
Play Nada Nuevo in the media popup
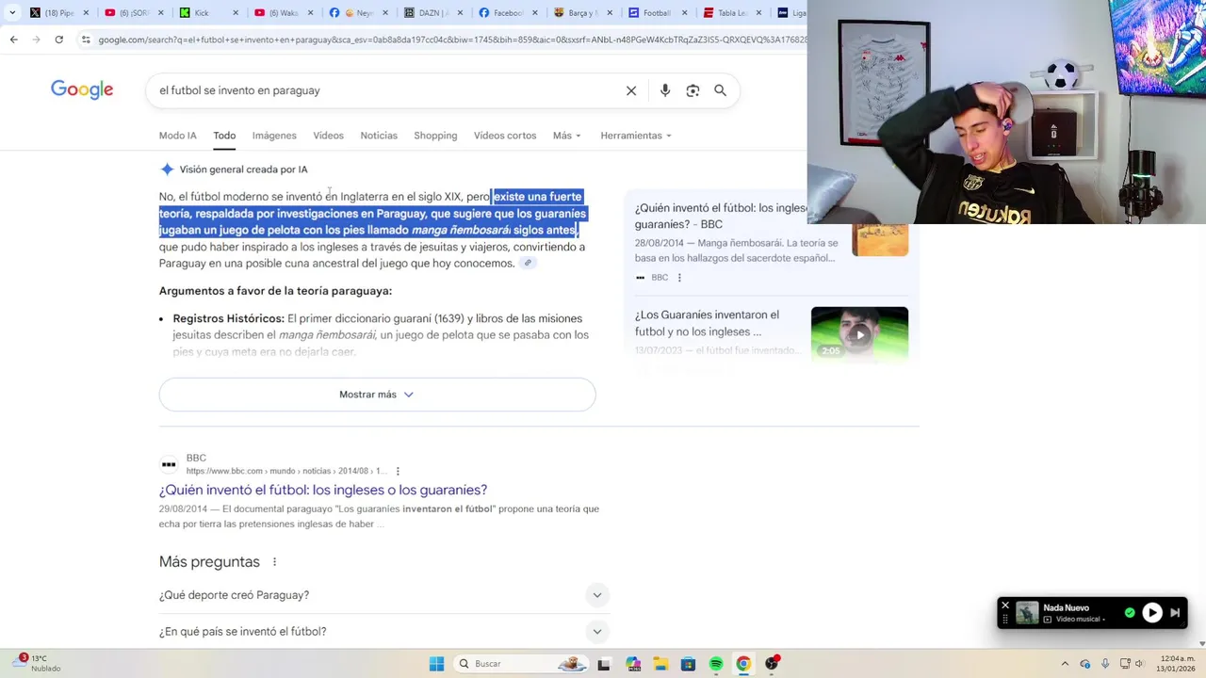tap(1152, 613)
